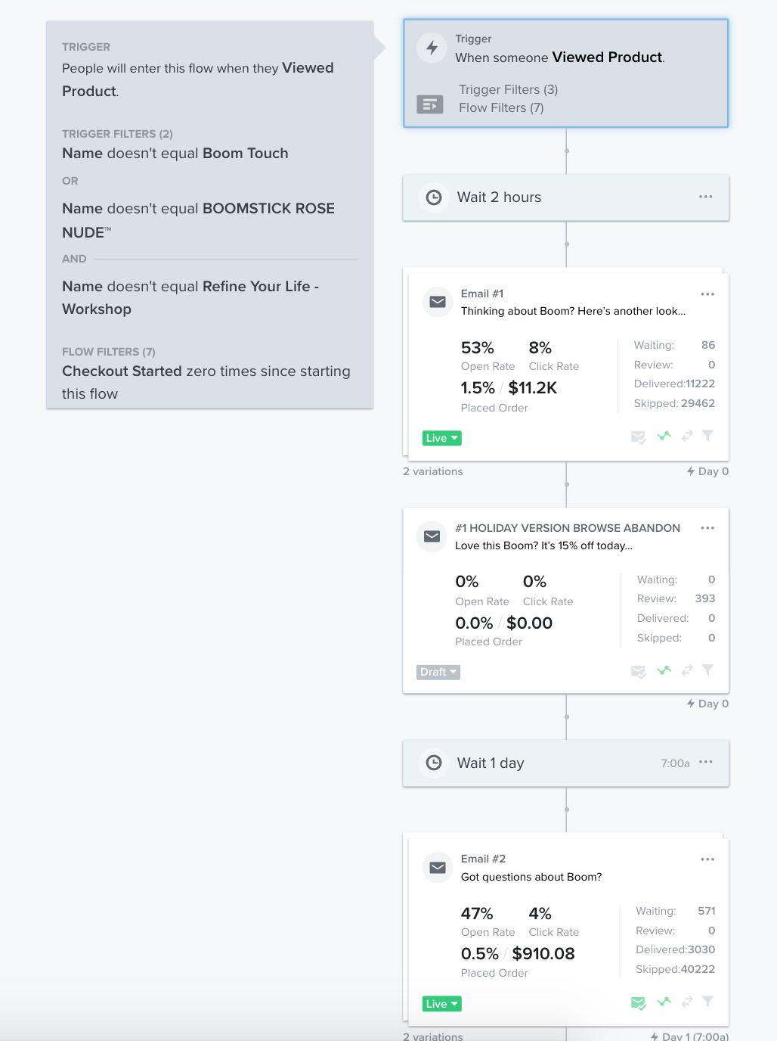Click the Flow Filters (7) link

coord(501,107)
